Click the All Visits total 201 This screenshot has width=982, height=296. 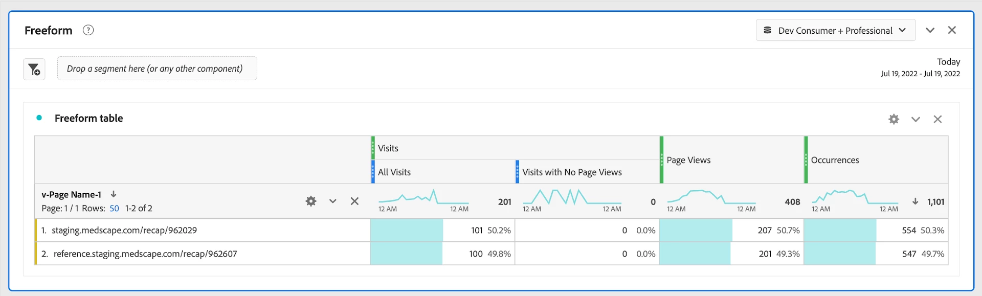tap(505, 202)
